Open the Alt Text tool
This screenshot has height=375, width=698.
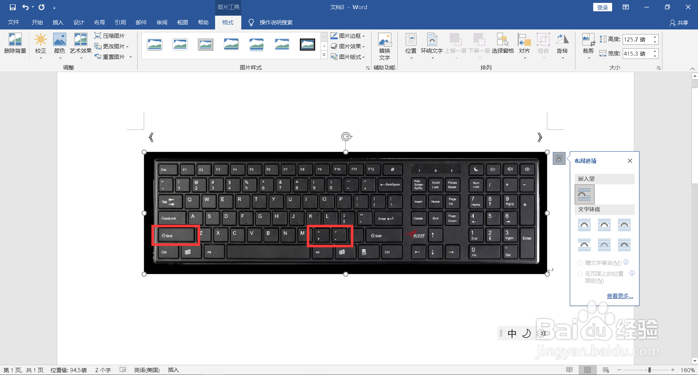point(385,46)
